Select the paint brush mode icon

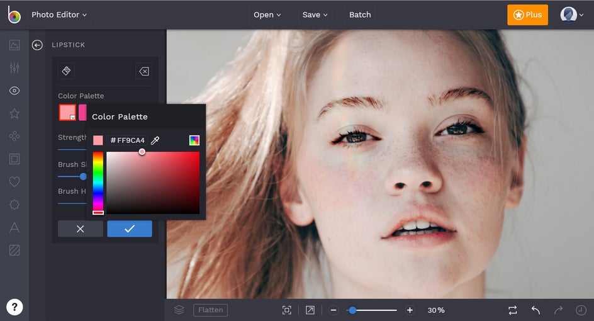pyautogui.click(x=66, y=71)
